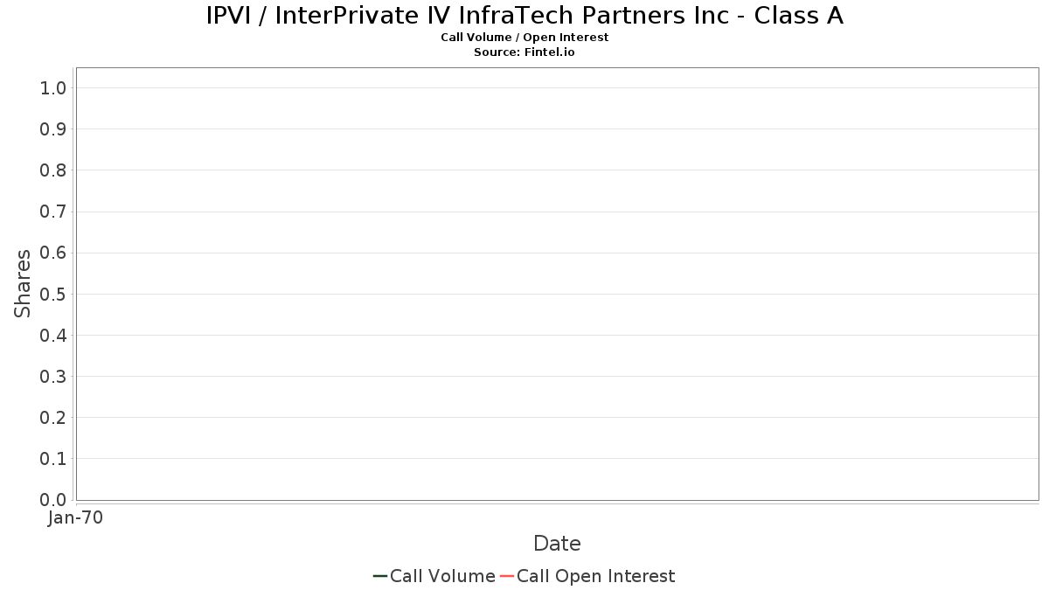Click the 0.7 y-axis tick label
1049x590 pixels.
click(x=53, y=212)
